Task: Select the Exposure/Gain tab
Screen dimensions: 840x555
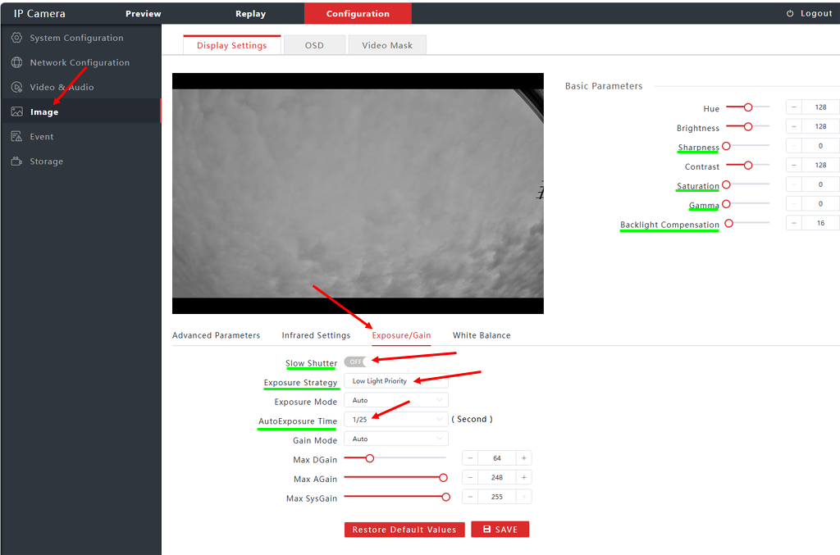Action: click(401, 335)
